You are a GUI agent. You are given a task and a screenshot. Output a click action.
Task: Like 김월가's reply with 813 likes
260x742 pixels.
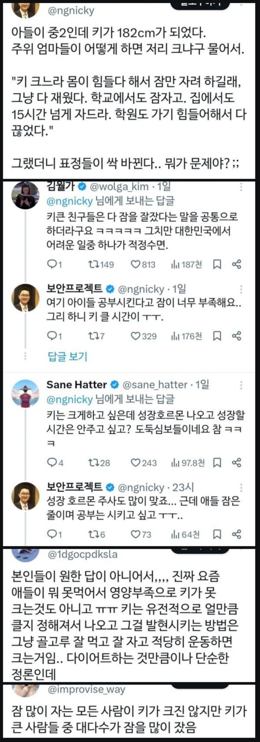(x=136, y=265)
